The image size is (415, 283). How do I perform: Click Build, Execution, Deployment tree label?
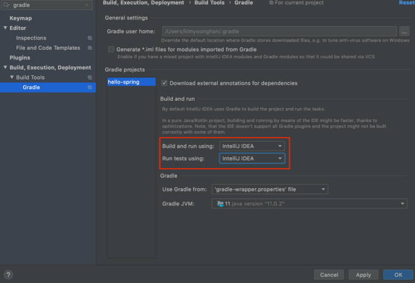coord(51,67)
